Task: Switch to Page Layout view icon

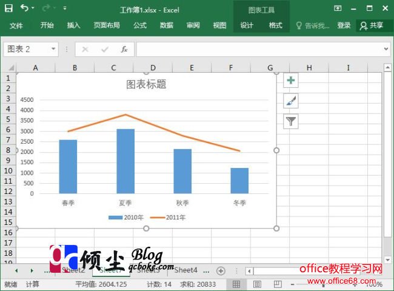Action: tap(257, 284)
